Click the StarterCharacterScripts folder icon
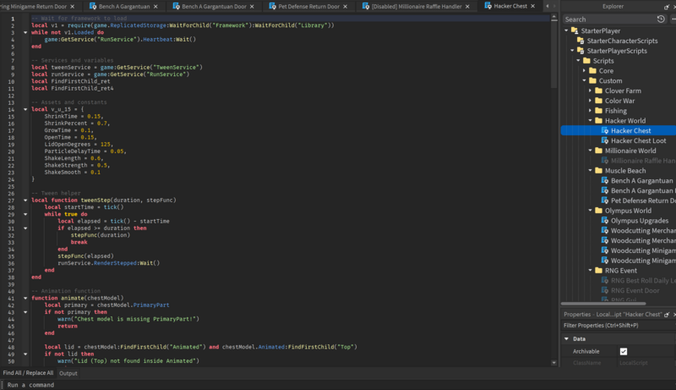This screenshot has width=676, height=390. tap(580, 41)
